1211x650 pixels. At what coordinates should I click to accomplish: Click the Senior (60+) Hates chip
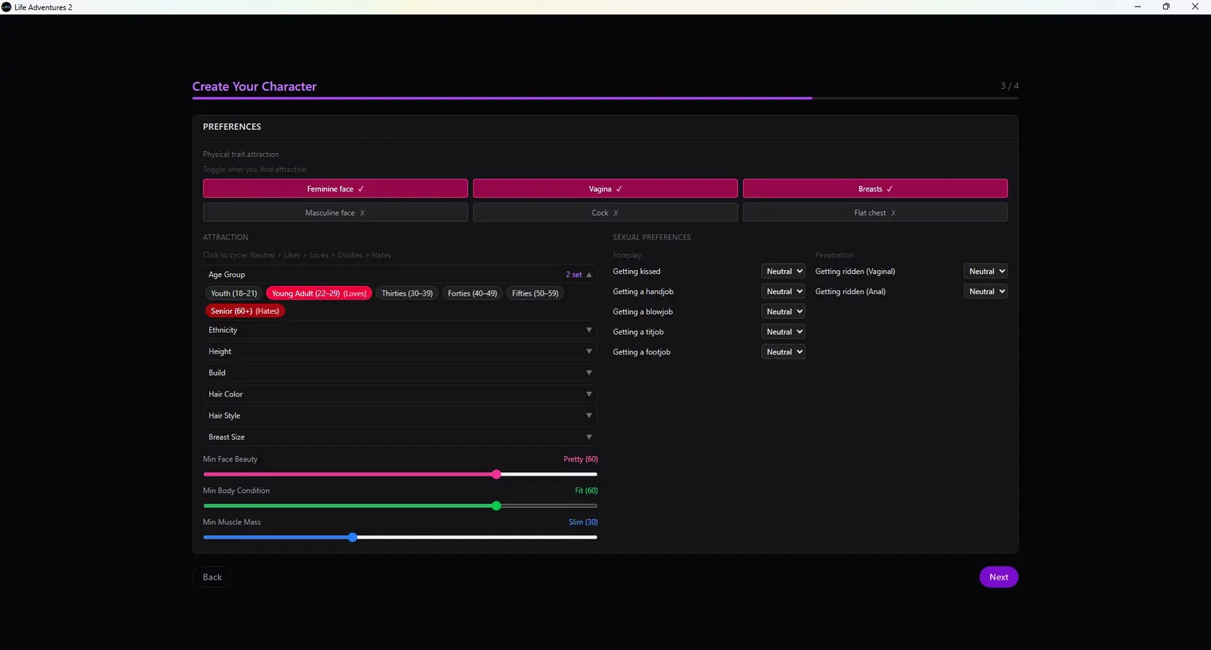(x=244, y=311)
